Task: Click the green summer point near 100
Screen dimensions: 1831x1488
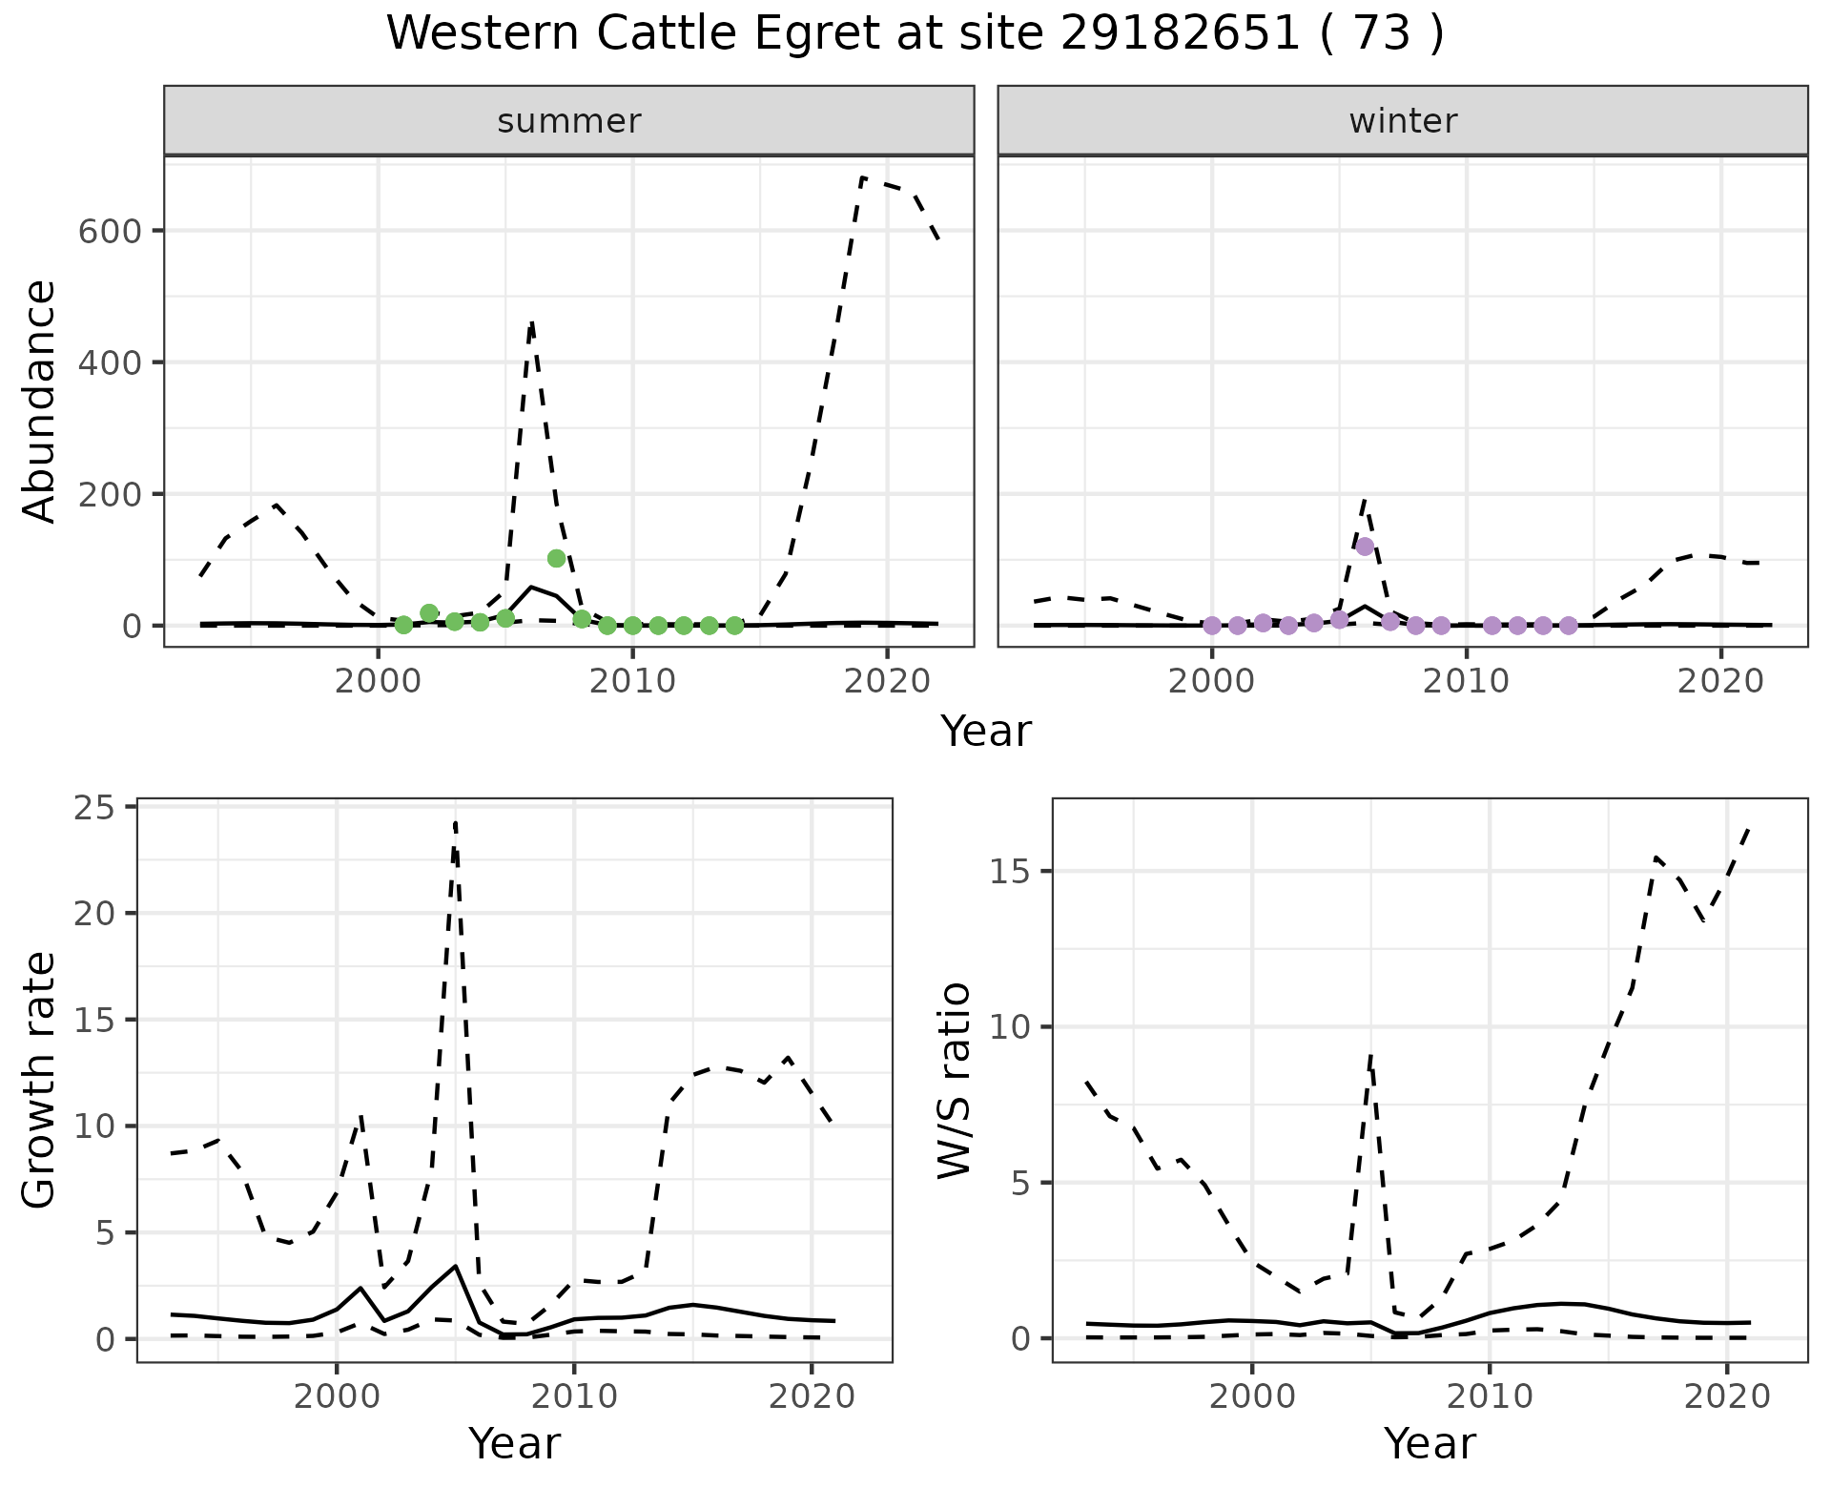Action: [557, 558]
